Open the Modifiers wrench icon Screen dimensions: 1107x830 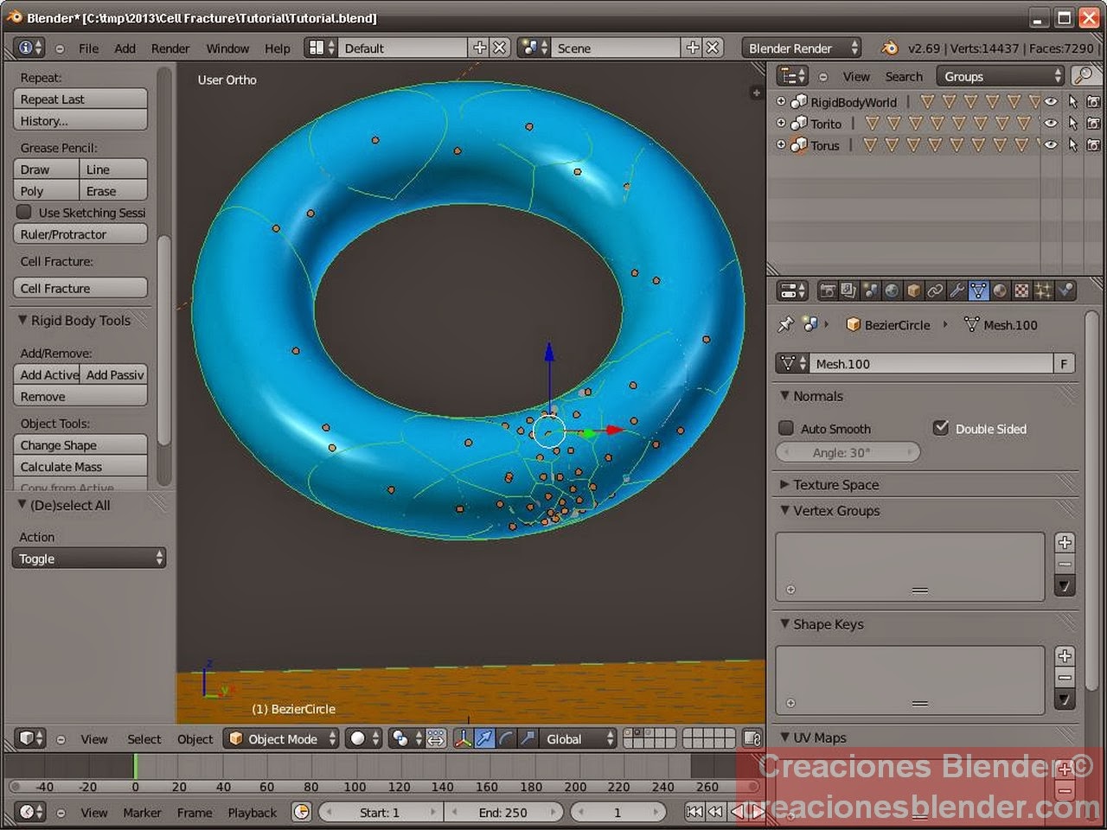pyautogui.click(x=956, y=290)
